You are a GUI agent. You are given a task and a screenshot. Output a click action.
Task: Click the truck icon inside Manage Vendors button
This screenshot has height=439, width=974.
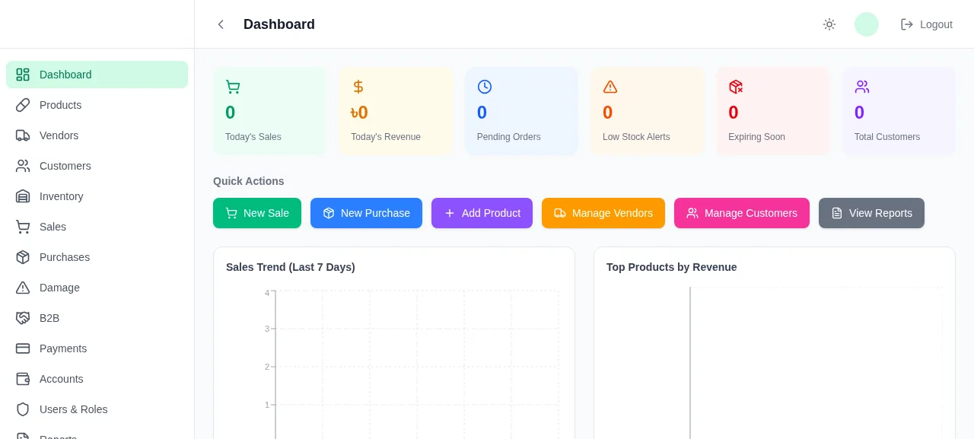coord(560,213)
